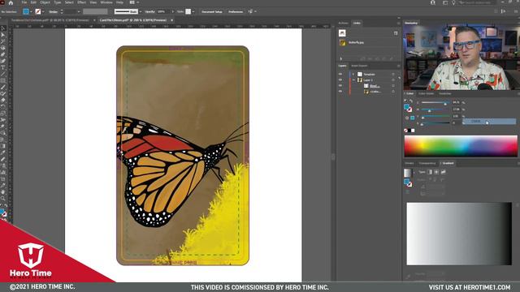Open the Effect menu
The height and width of the screenshot is (292, 520).
point(81,2)
